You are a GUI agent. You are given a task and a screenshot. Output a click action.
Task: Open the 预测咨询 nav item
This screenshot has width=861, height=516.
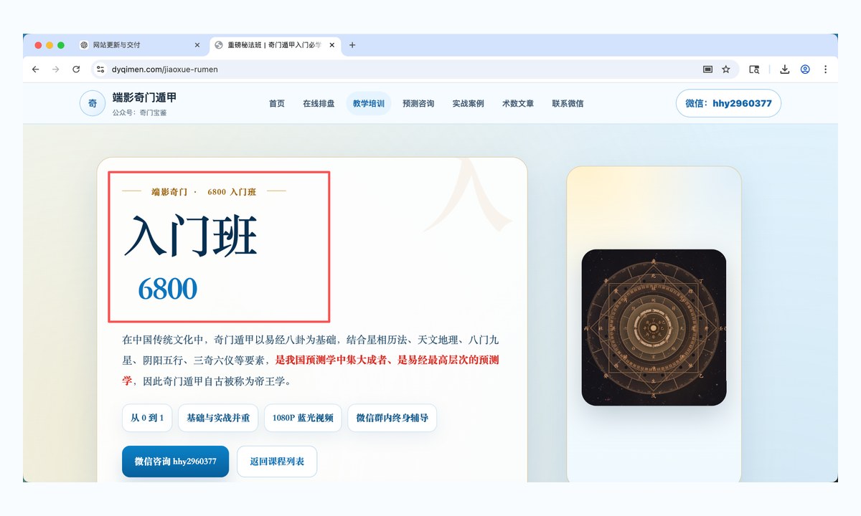(x=418, y=103)
